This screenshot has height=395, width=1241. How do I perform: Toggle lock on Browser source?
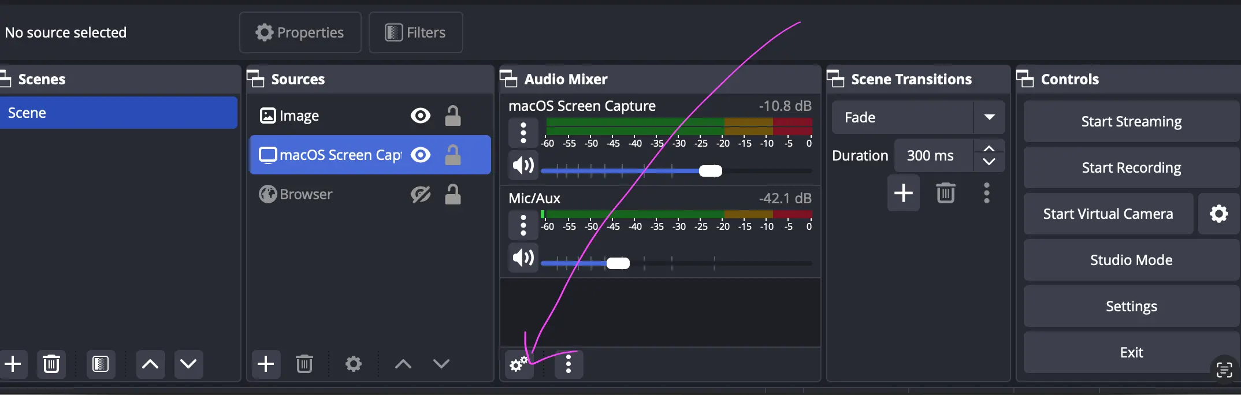[x=453, y=194]
